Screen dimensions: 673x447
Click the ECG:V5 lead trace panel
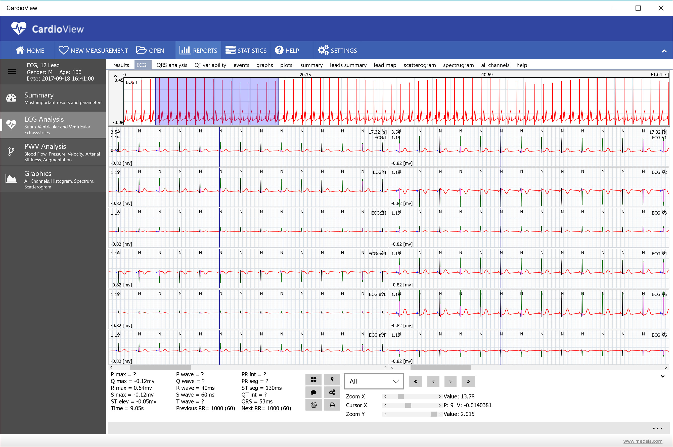(x=529, y=309)
